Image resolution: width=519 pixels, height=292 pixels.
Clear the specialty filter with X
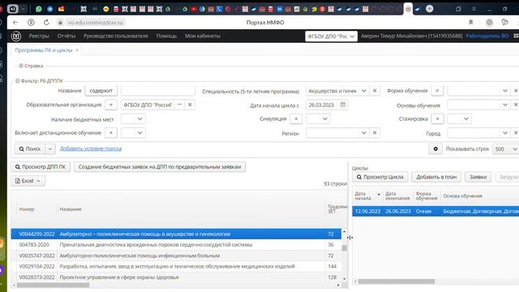pos(375,91)
